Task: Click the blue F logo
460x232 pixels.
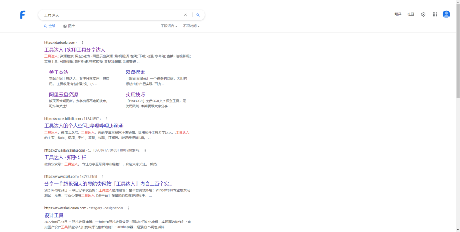Action: coord(23,14)
